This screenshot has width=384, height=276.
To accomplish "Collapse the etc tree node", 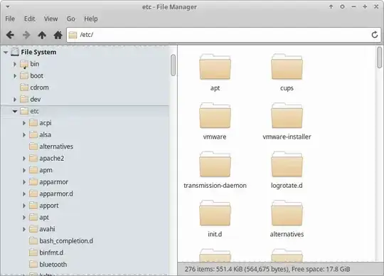I will (x=15, y=111).
